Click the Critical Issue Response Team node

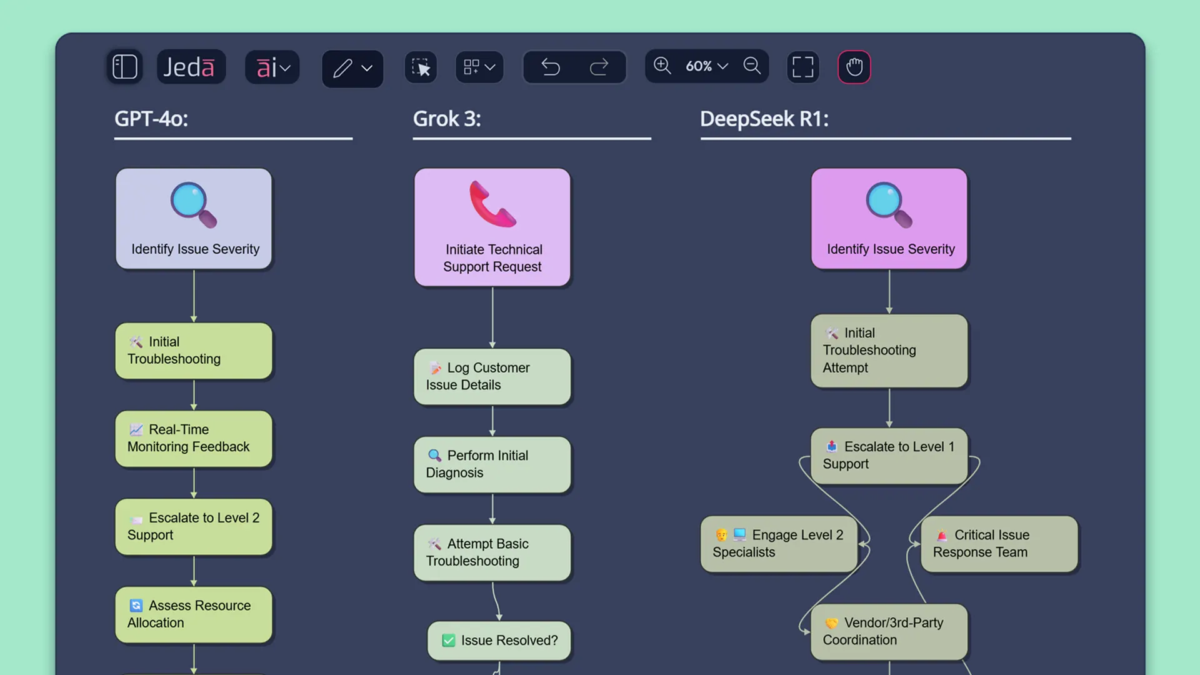(x=997, y=544)
